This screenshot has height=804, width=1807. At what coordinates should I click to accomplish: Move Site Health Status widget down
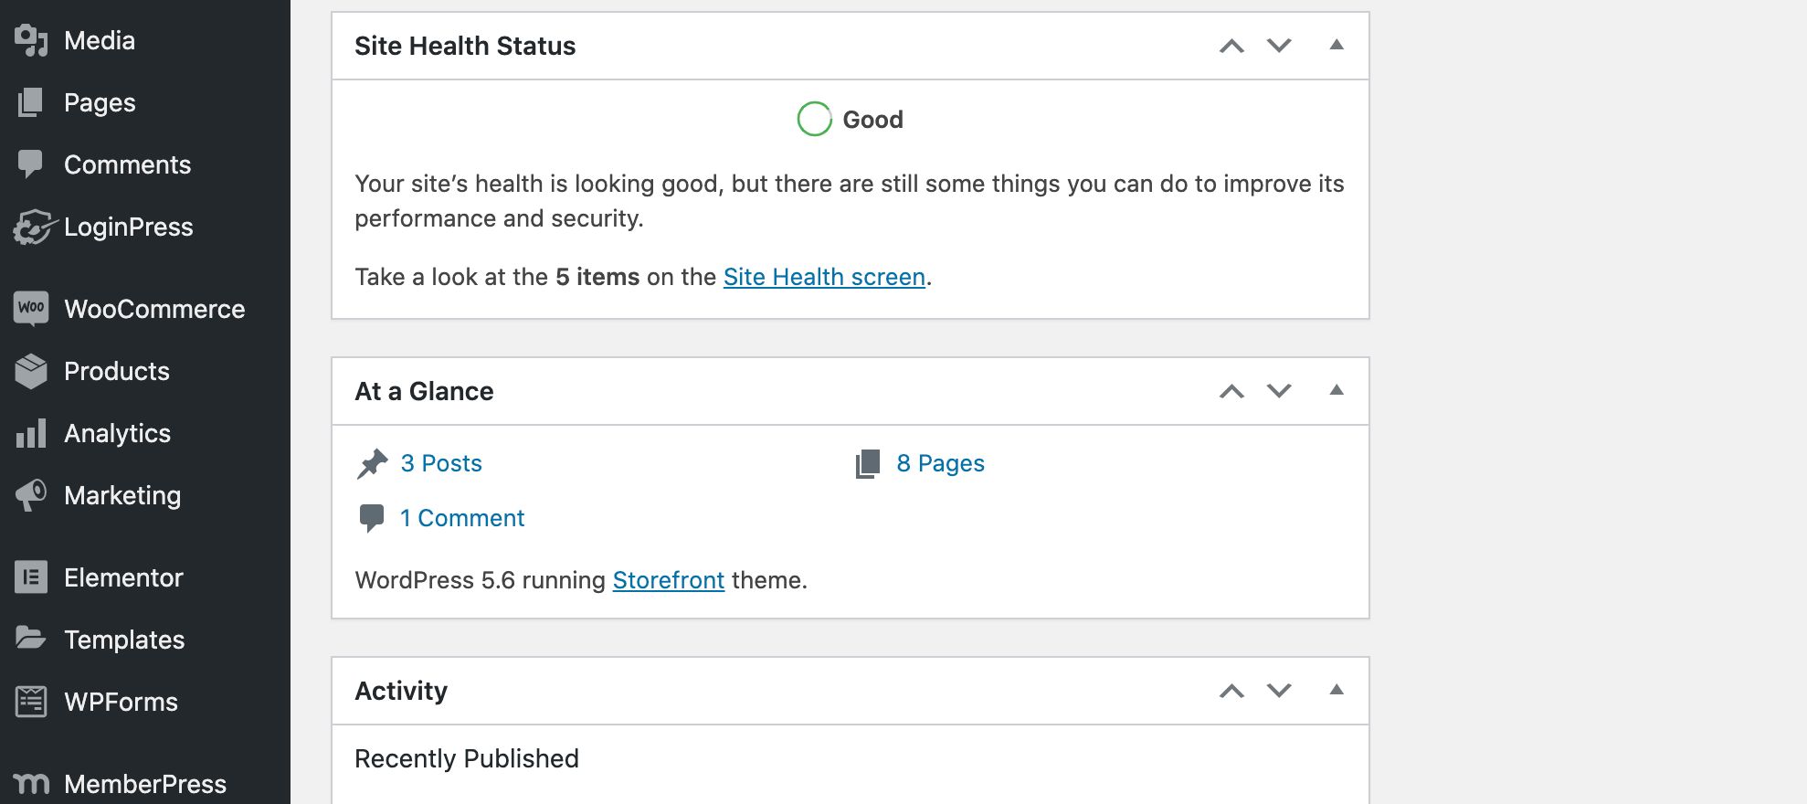click(x=1279, y=46)
